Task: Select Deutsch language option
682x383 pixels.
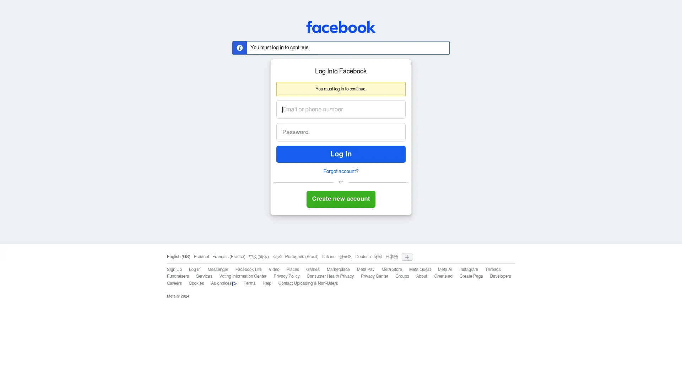Action: point(363,256)
